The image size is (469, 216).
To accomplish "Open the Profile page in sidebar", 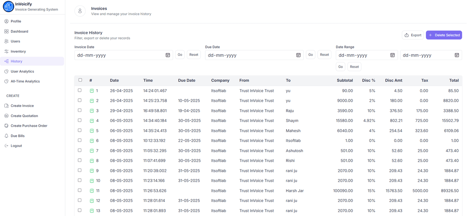I will [x=32, y=21].
